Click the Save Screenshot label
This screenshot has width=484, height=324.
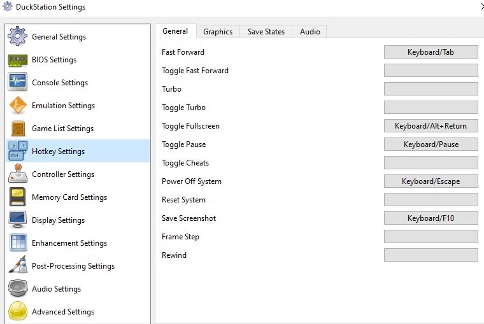(189, 218)
